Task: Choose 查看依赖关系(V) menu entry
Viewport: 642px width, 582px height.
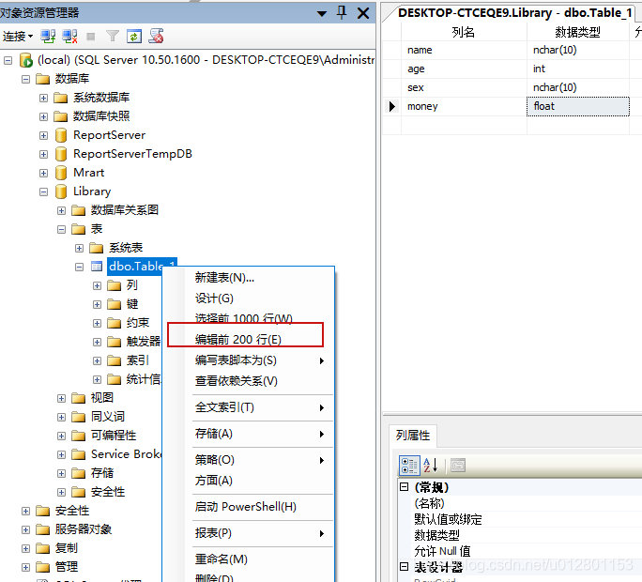Action: (249, 381)
